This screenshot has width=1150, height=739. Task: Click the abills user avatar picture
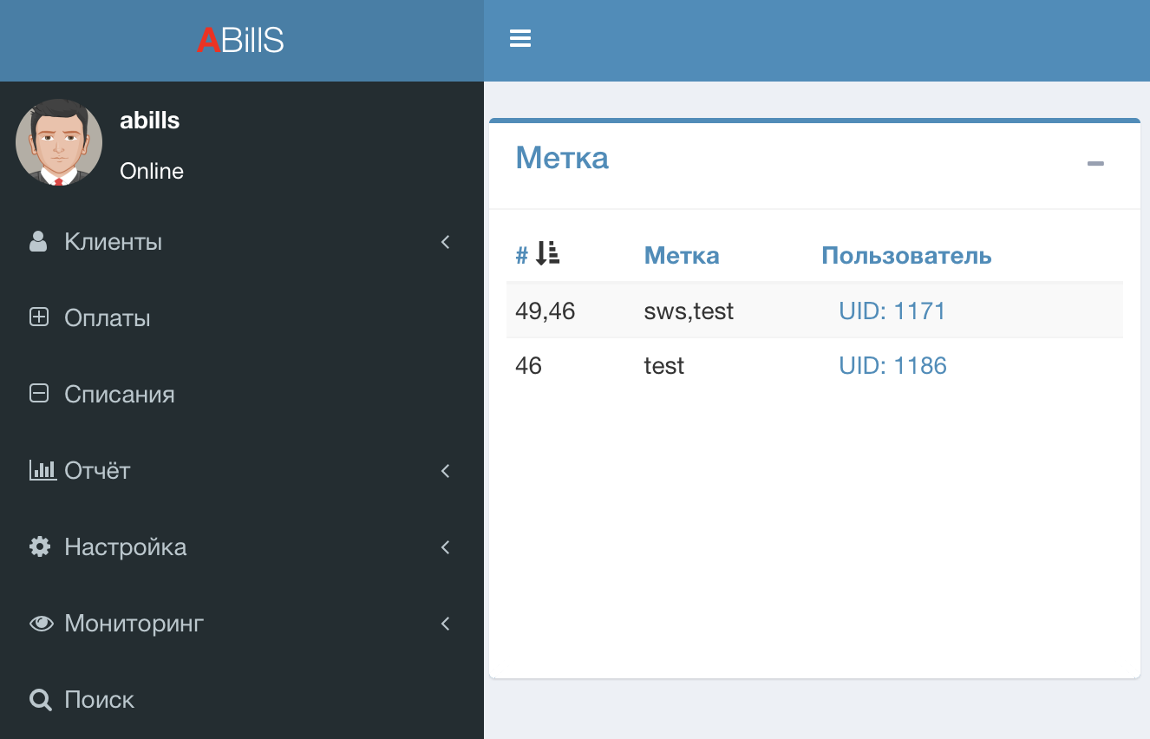(x=59, y=143)
